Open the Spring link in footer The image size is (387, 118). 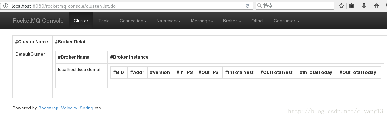pyautogui.click(x=86, y=108)
